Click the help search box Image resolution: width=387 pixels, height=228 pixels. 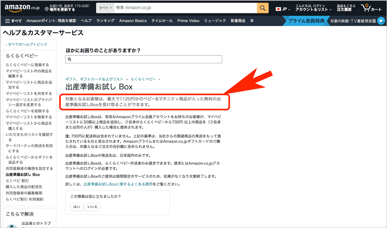click(x=144, y=59)
